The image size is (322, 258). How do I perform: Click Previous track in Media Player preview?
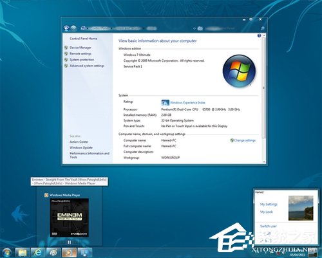click(x=63, y=243)
